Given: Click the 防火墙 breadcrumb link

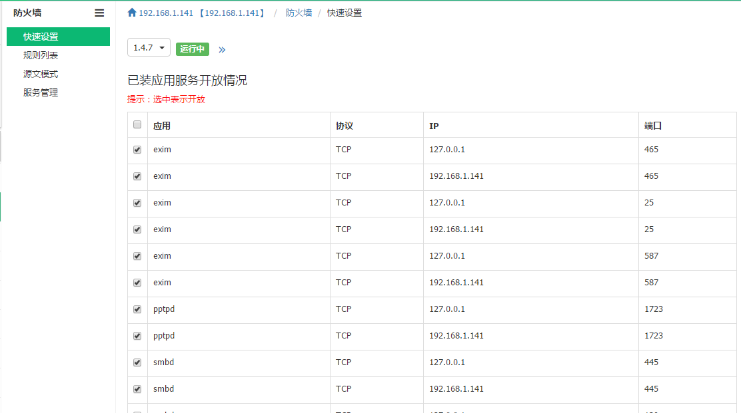Looking at the screenshot, I should pyautogui.click(x=299, y=13).
